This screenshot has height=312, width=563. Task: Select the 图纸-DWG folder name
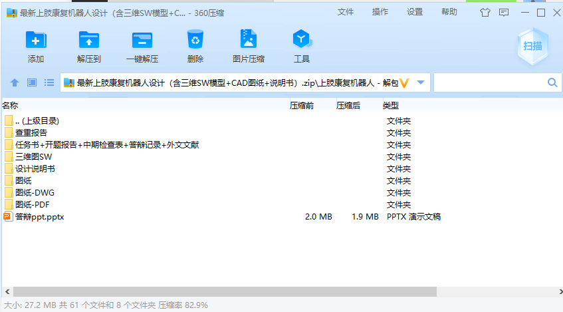tap(35, 193)
